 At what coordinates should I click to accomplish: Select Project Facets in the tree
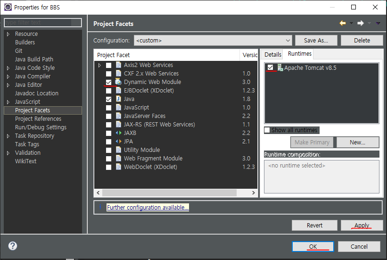tap(43, 110)
